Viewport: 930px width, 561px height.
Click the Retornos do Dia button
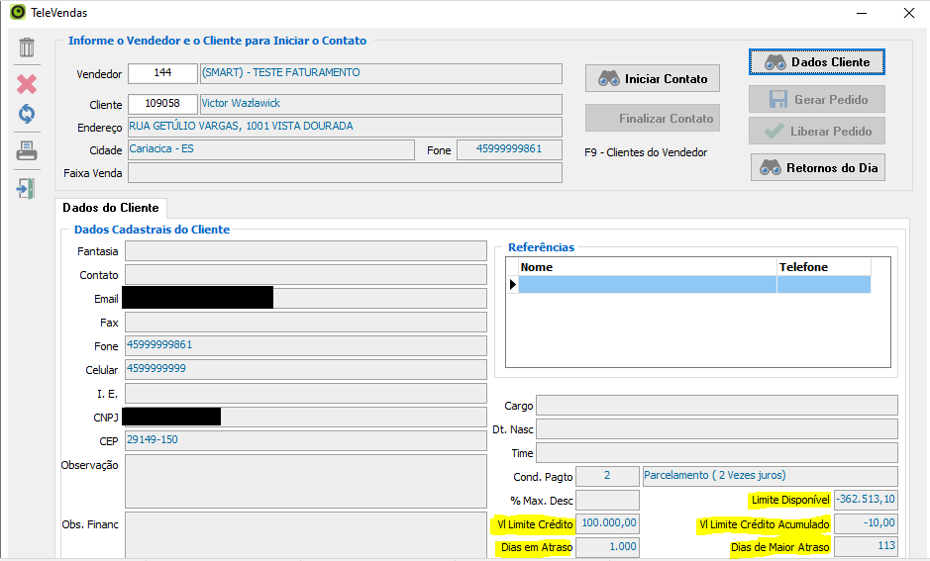coord(817,168)
